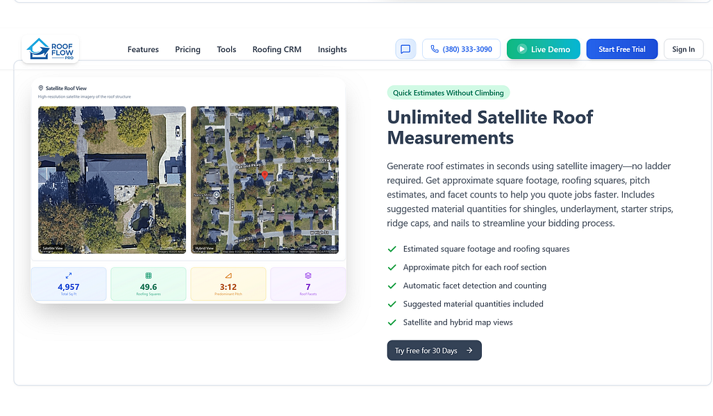Click checkmark beside Suggested material quantities
This screenshot has width=713, height=416.
click(x=392, y=304)
